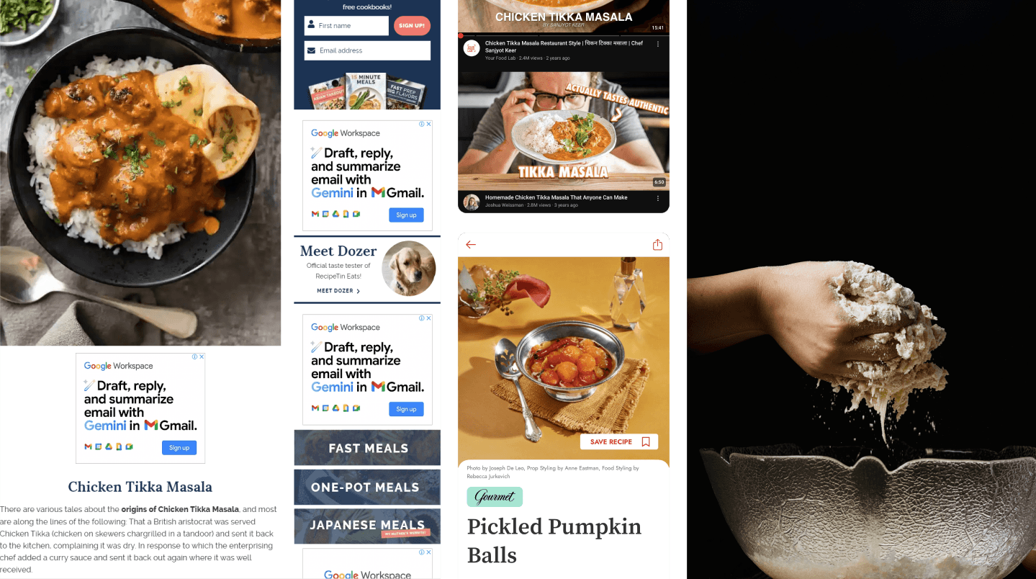Open the JAPANESE MEALS category banner

[x=367, y=526]
